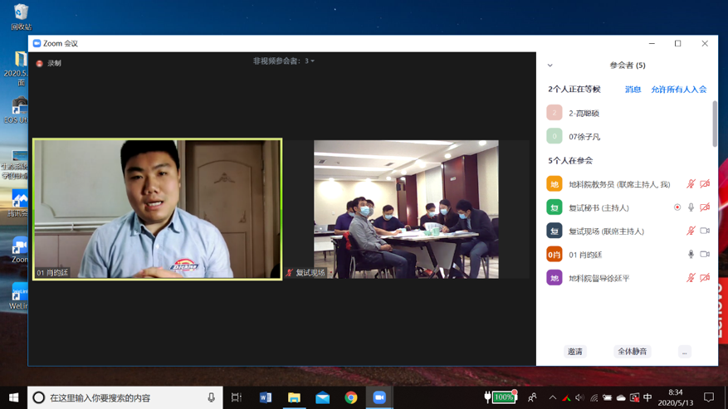Image resolution: width=728 pixels, height=409 pixels.
Task: Click the red recording icon at top left
Action: coord(40,63)
